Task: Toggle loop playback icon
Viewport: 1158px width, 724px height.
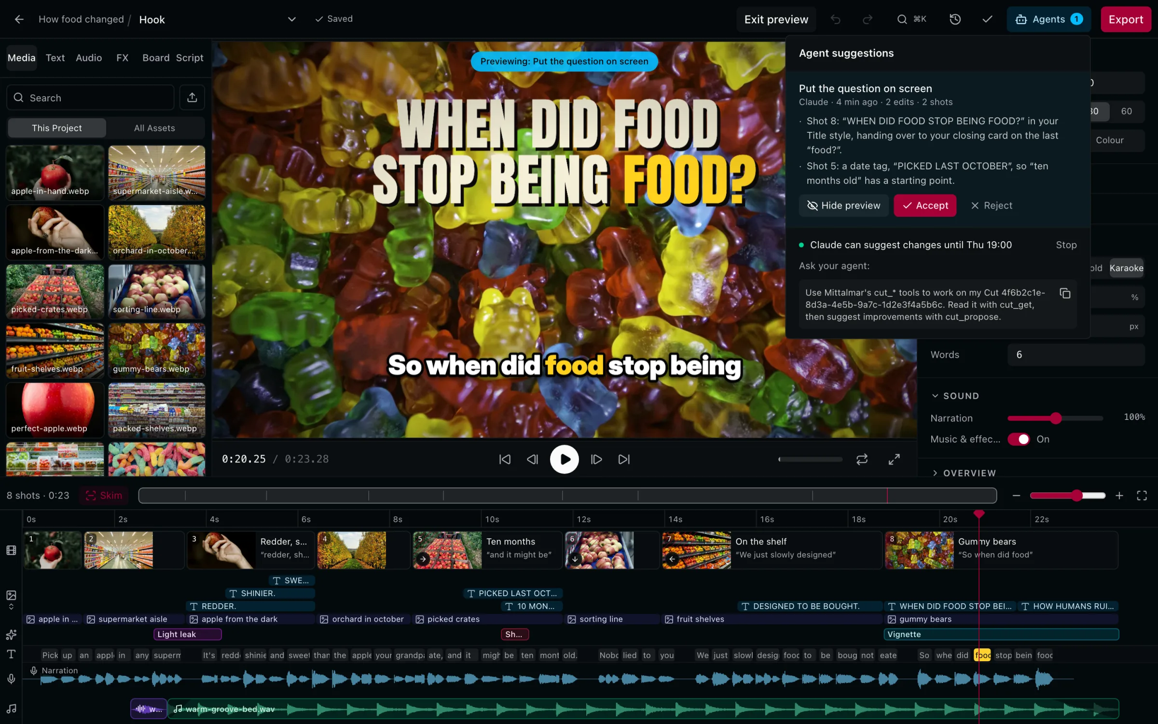Action: (x=862, y=459)
